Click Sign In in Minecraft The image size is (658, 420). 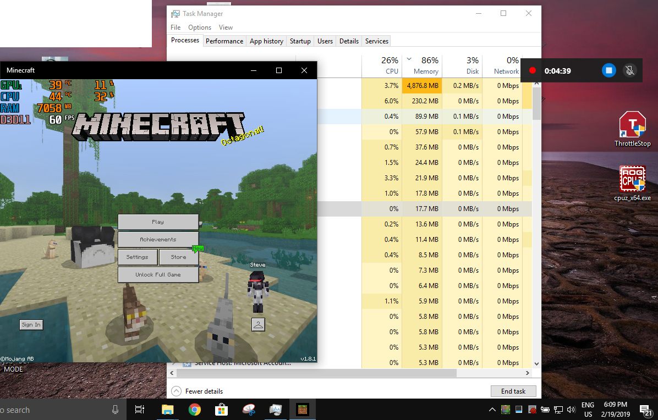(31, 324)
